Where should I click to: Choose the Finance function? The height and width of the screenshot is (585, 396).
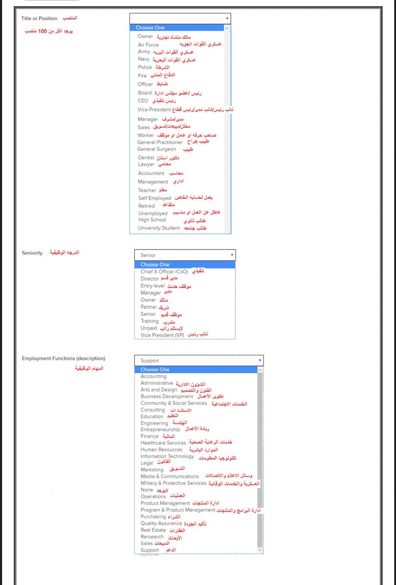click(x=150, y=436)
